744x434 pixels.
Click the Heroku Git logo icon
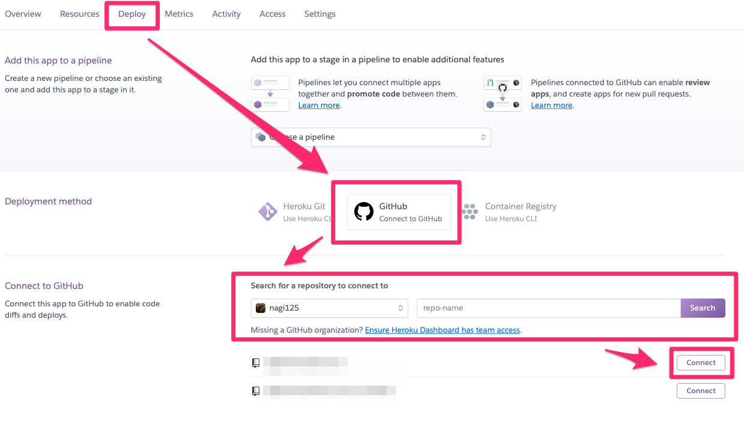coord(267,212)
